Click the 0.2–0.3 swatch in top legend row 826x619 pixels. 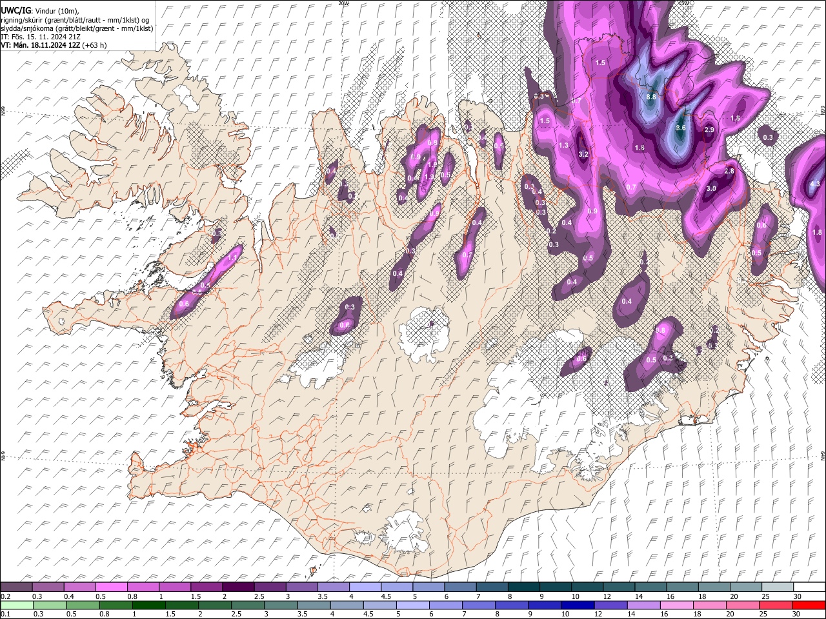17,587
